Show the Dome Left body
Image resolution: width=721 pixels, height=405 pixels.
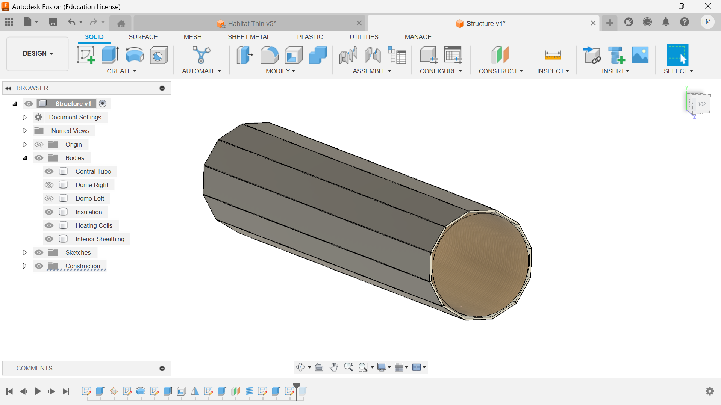coord(49,198)
